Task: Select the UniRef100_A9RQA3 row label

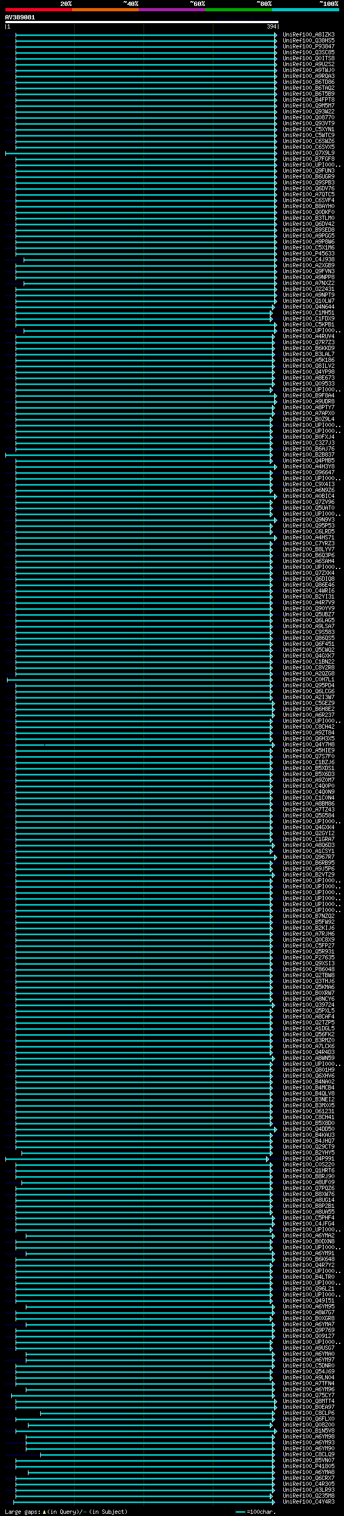Action: [x=309, y=76]
